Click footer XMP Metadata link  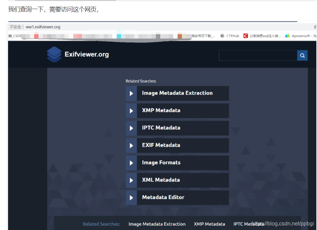click(210, 224)
